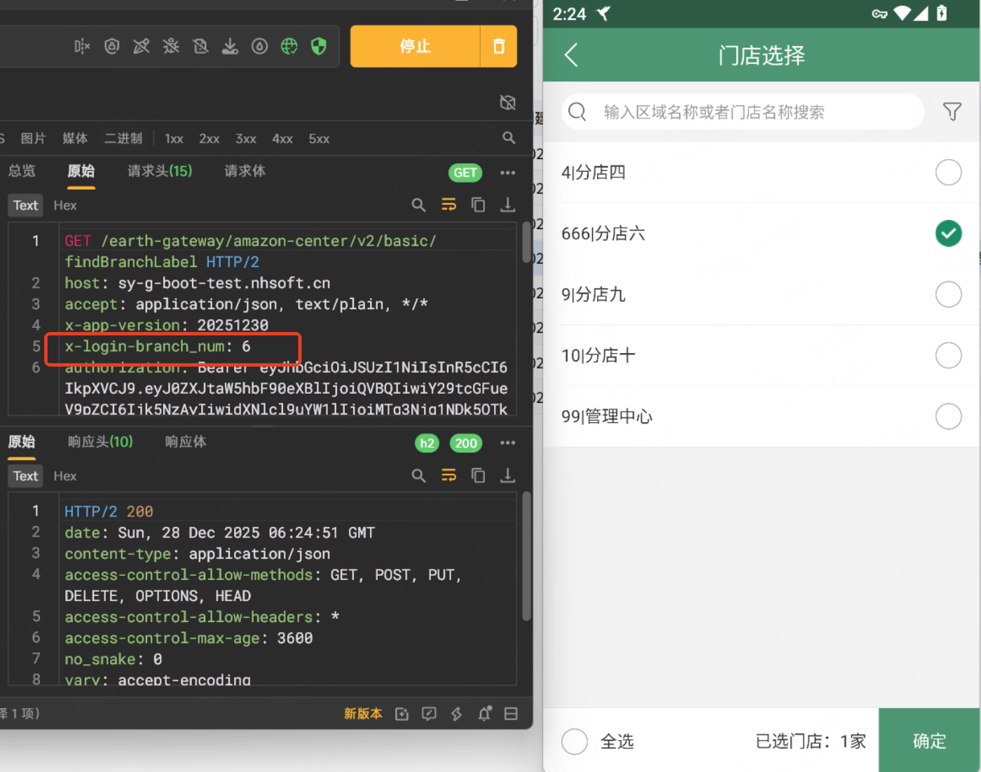Image resolution: width=981 pixels, height=772 pixels.
Task: Toggle word wrap in the request panel
Action: [448, 205]
